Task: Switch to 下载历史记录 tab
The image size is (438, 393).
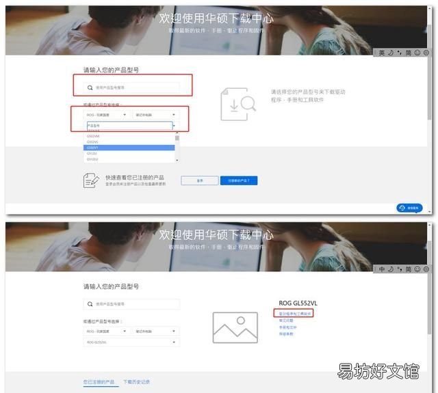Action: coord(137,381)
